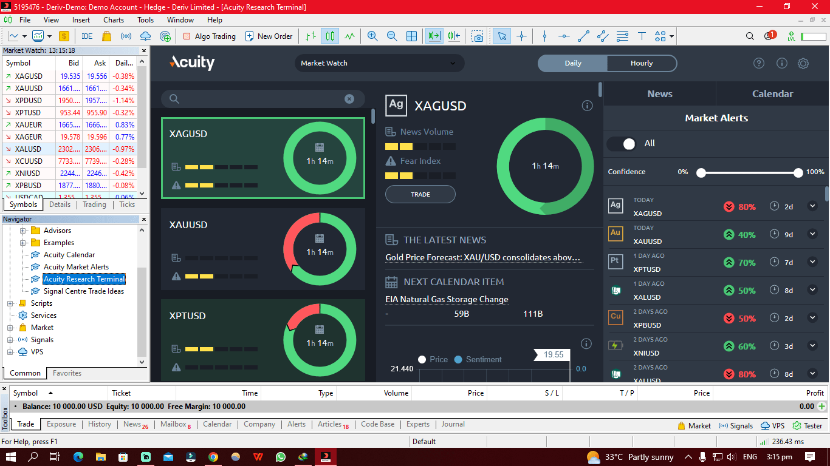Select the vertical line drawing tool

(x=544, y=36)
